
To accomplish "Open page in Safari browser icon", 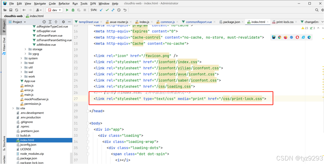I will pos(291,37).
